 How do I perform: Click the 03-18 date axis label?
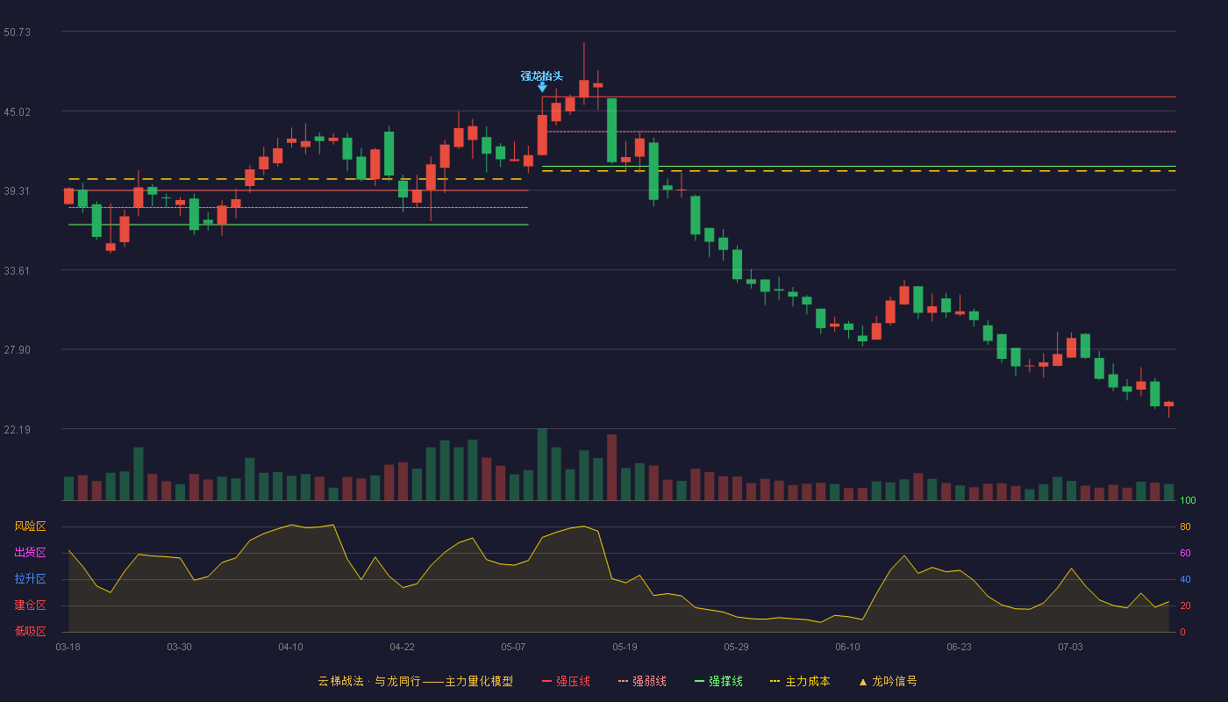(68, 647)
